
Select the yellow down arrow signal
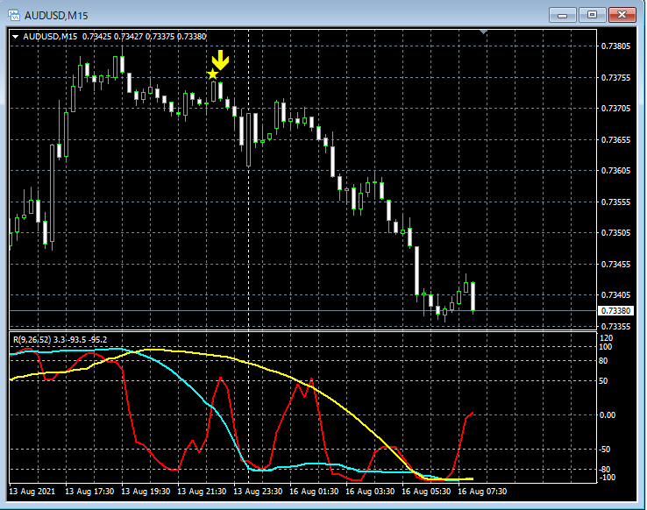(x=221, y=60)
